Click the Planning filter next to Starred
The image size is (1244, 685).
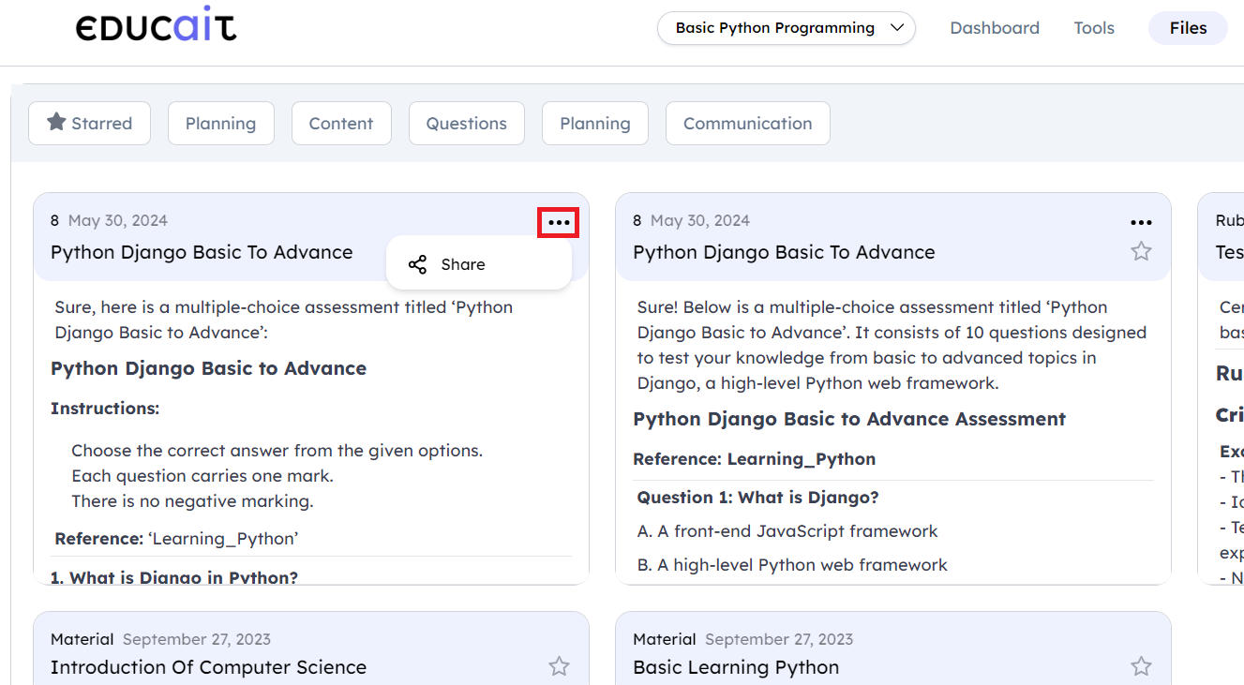pos(220,124)
